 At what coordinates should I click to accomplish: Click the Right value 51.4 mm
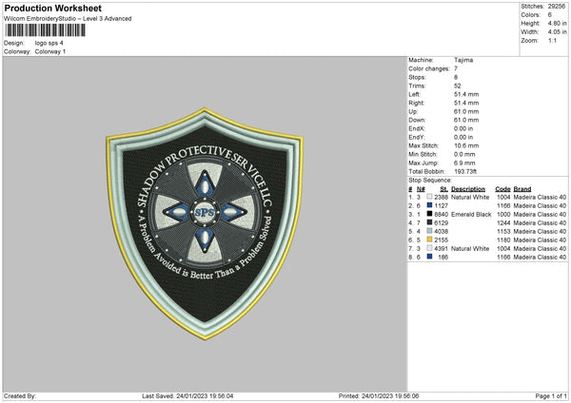466,103
